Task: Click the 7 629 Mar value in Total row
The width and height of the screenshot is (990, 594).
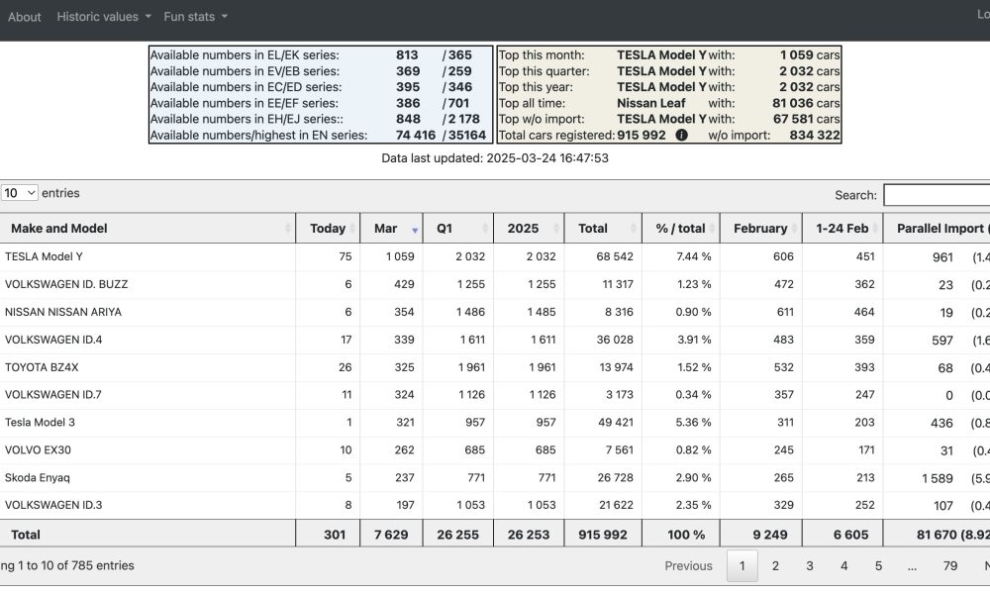Action: 391,536
